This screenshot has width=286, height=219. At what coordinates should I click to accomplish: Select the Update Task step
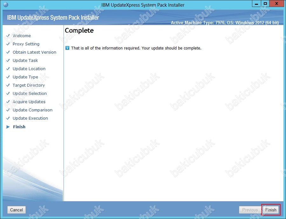[x=25, y=61]
